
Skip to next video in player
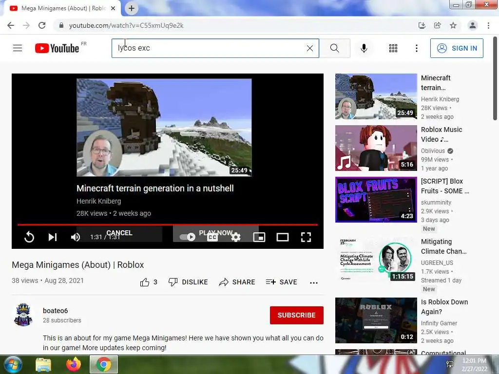53,237
